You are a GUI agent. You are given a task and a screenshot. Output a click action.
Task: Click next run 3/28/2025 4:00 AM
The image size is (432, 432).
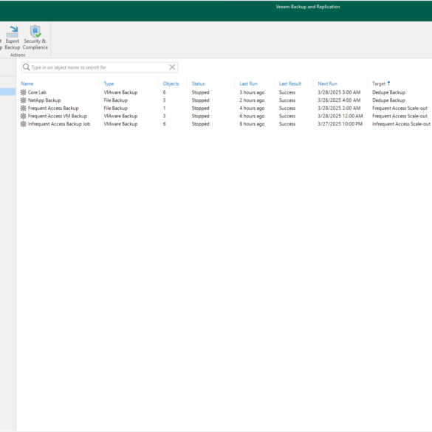(x=339, y=100)
